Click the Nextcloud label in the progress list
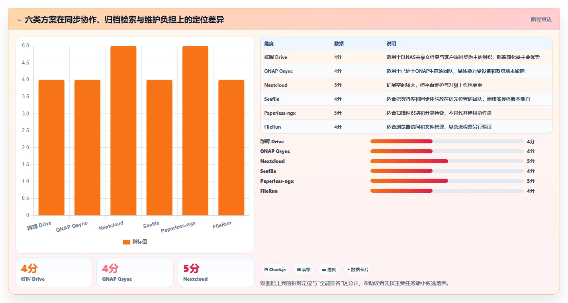The height and width of the screenshot is (303, 568). [x=272, y=161]
